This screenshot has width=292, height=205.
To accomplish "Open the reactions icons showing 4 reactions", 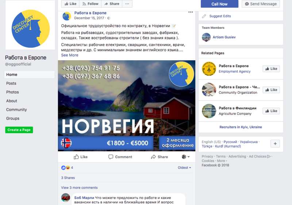I will pos(66,167).
